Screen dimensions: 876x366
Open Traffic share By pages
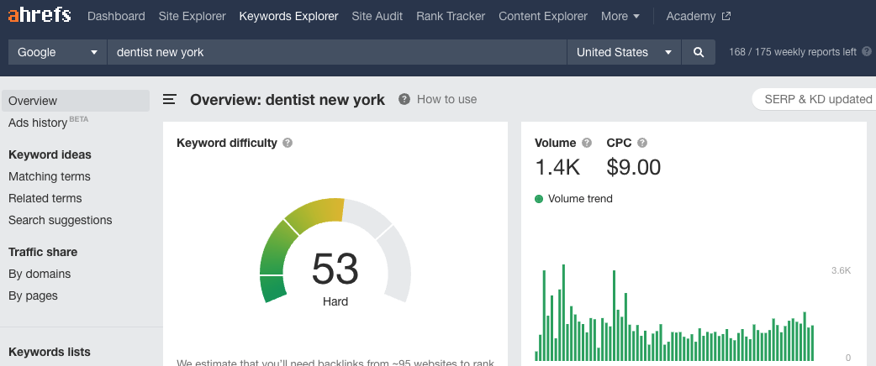click(33, 295)
